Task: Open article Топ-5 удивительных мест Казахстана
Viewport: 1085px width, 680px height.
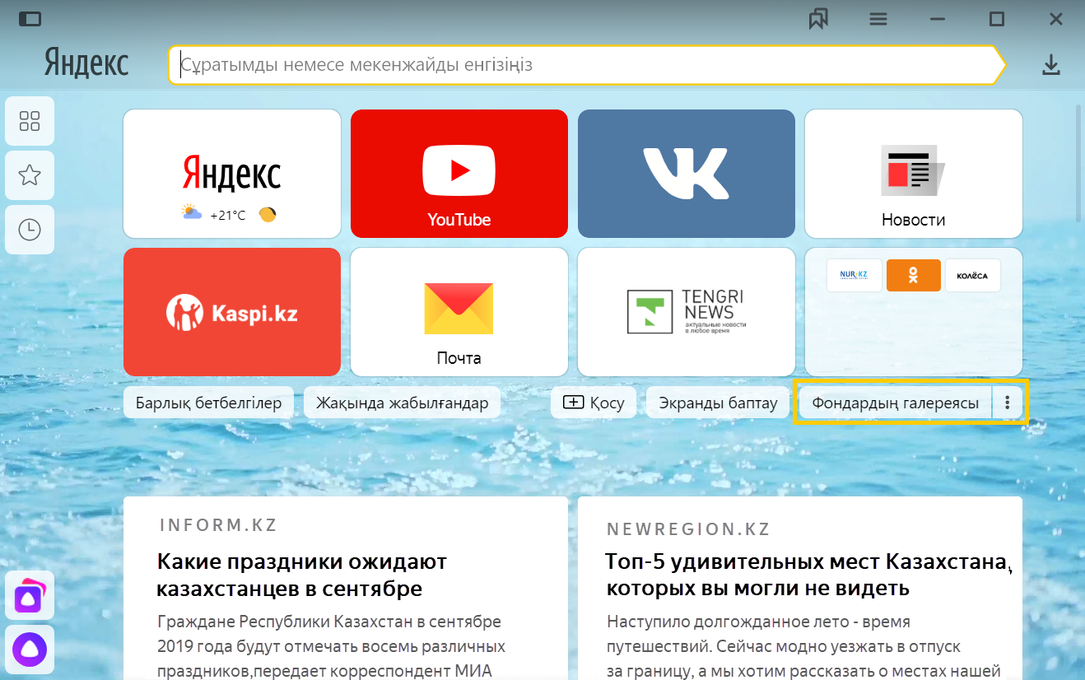Action: click(x=807, y=575)
